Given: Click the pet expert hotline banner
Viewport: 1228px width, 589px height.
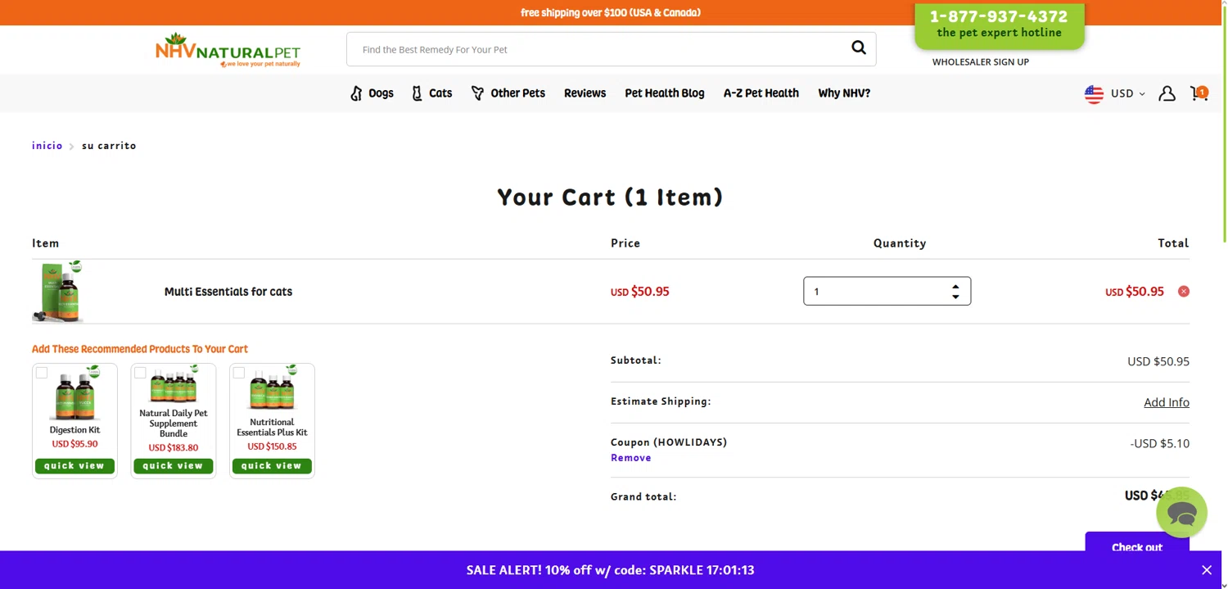Looking at the screenshot, I should [999, 25].
